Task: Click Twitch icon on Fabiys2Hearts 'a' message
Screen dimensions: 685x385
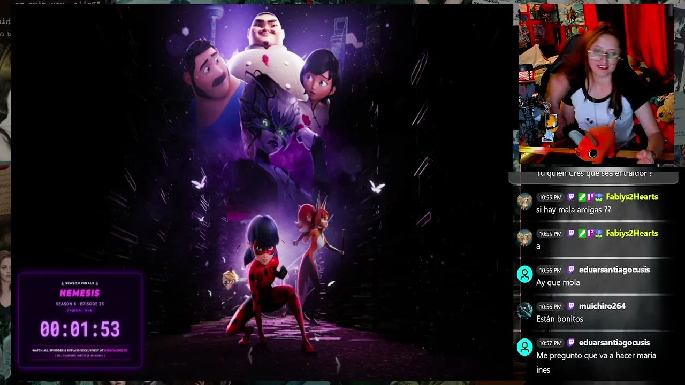Action: [571, 233]
